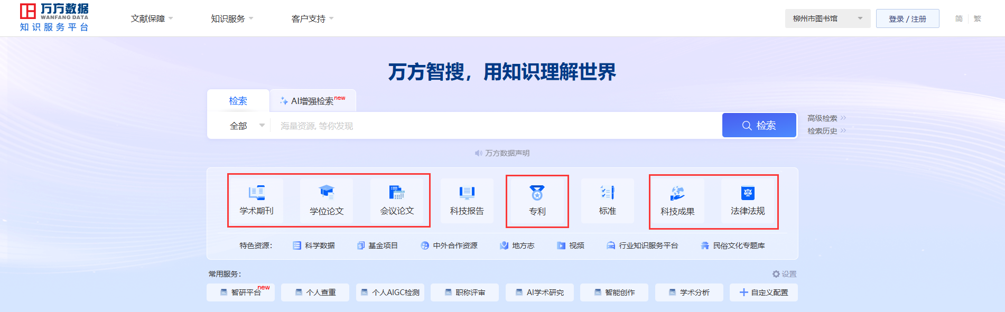1005x312 pixels.
Task: Open the 科技成果 achievement icon
Action: tap(677, 193)
